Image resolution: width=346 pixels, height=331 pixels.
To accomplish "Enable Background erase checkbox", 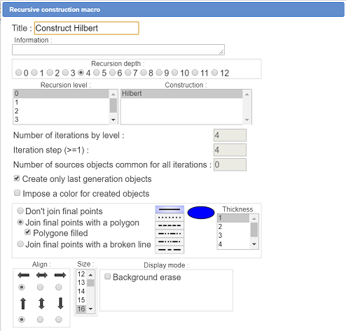I will [107, 276].
